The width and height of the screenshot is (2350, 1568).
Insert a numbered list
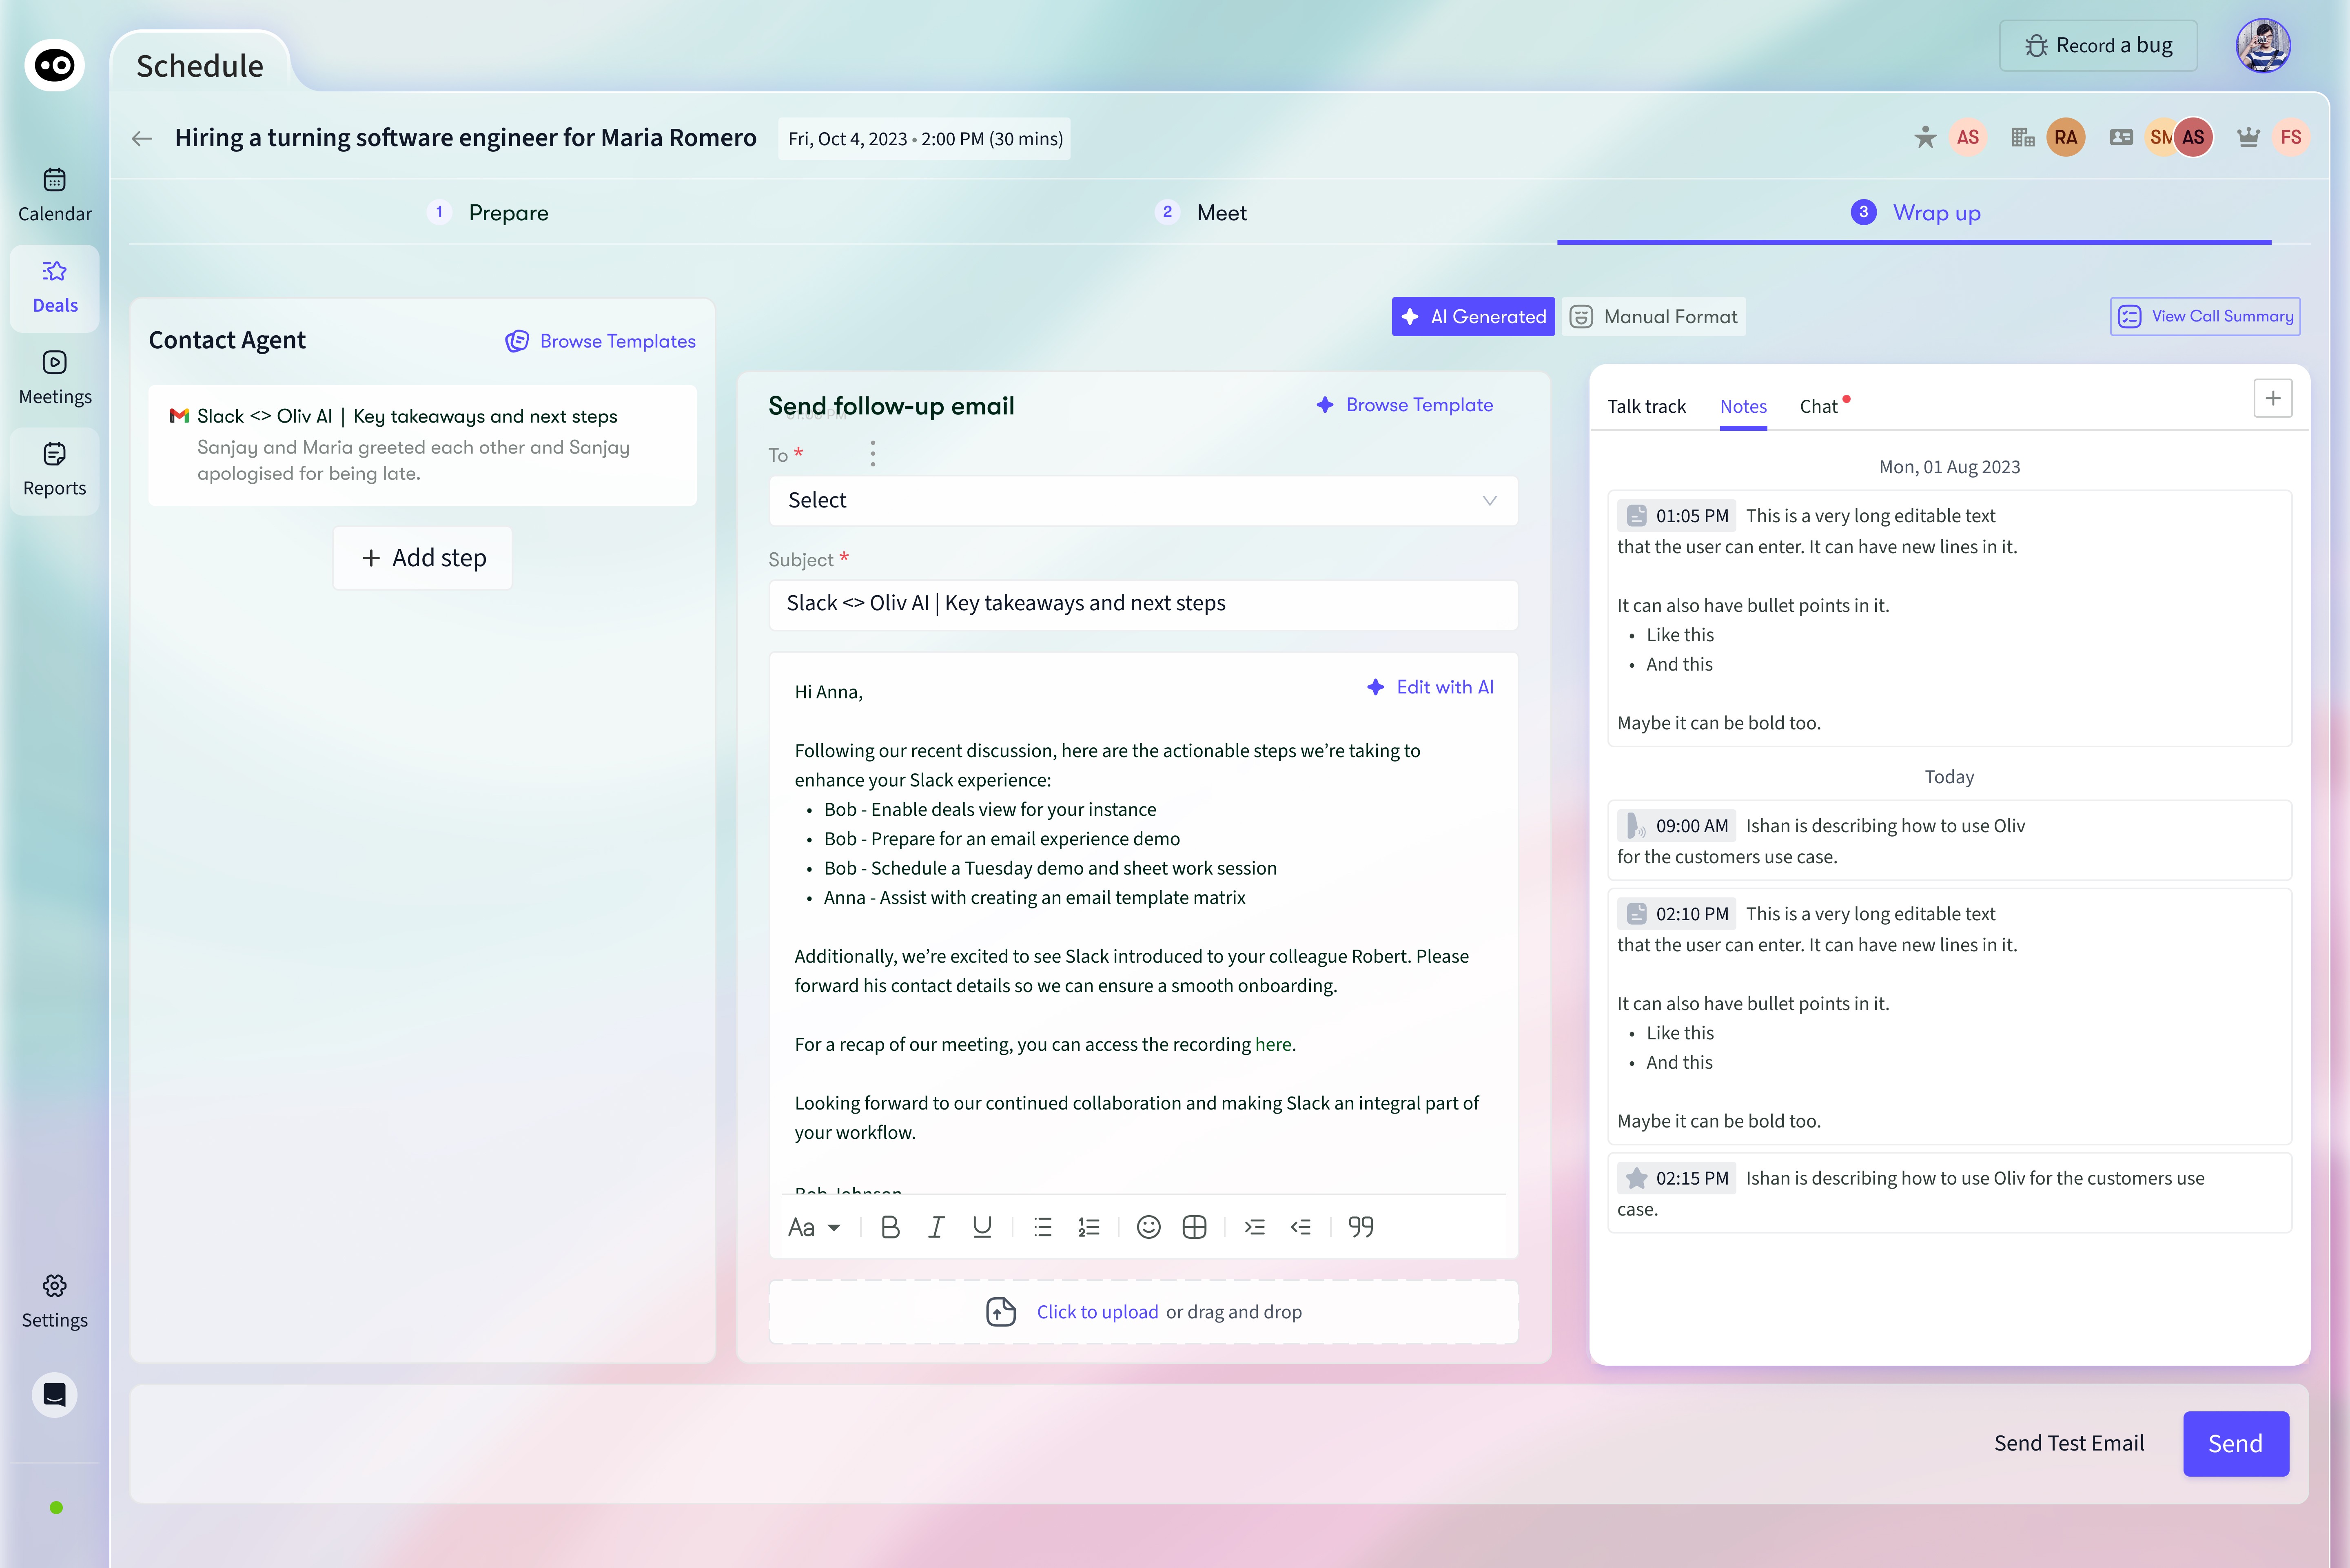(1089, 1227)
